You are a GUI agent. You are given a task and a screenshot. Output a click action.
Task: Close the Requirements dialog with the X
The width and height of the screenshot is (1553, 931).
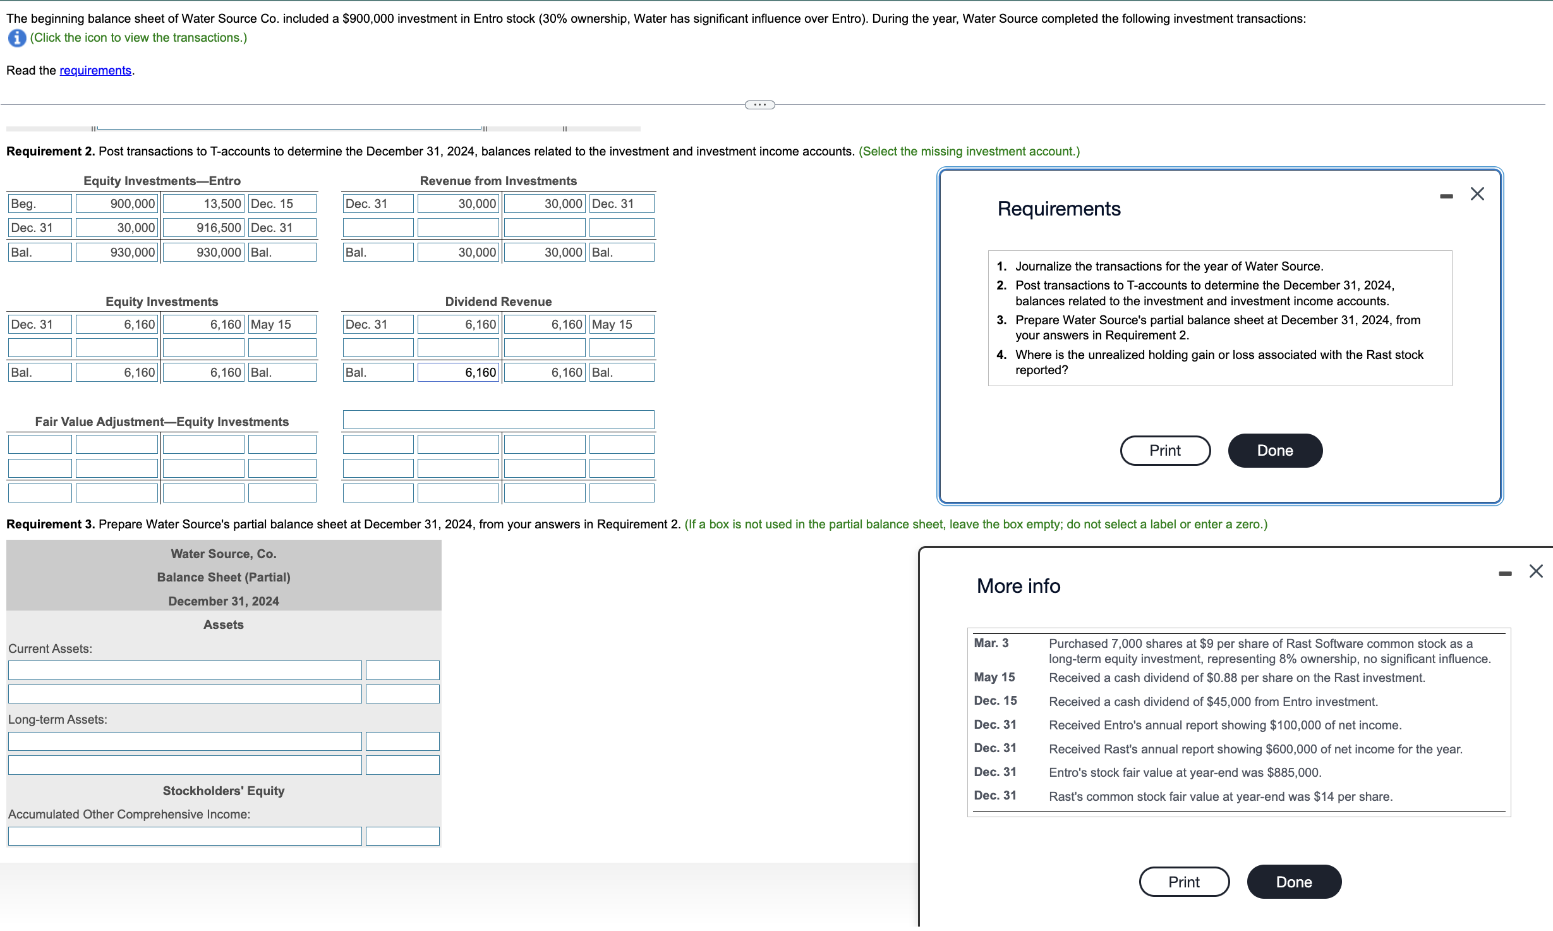coord(1477,194)
